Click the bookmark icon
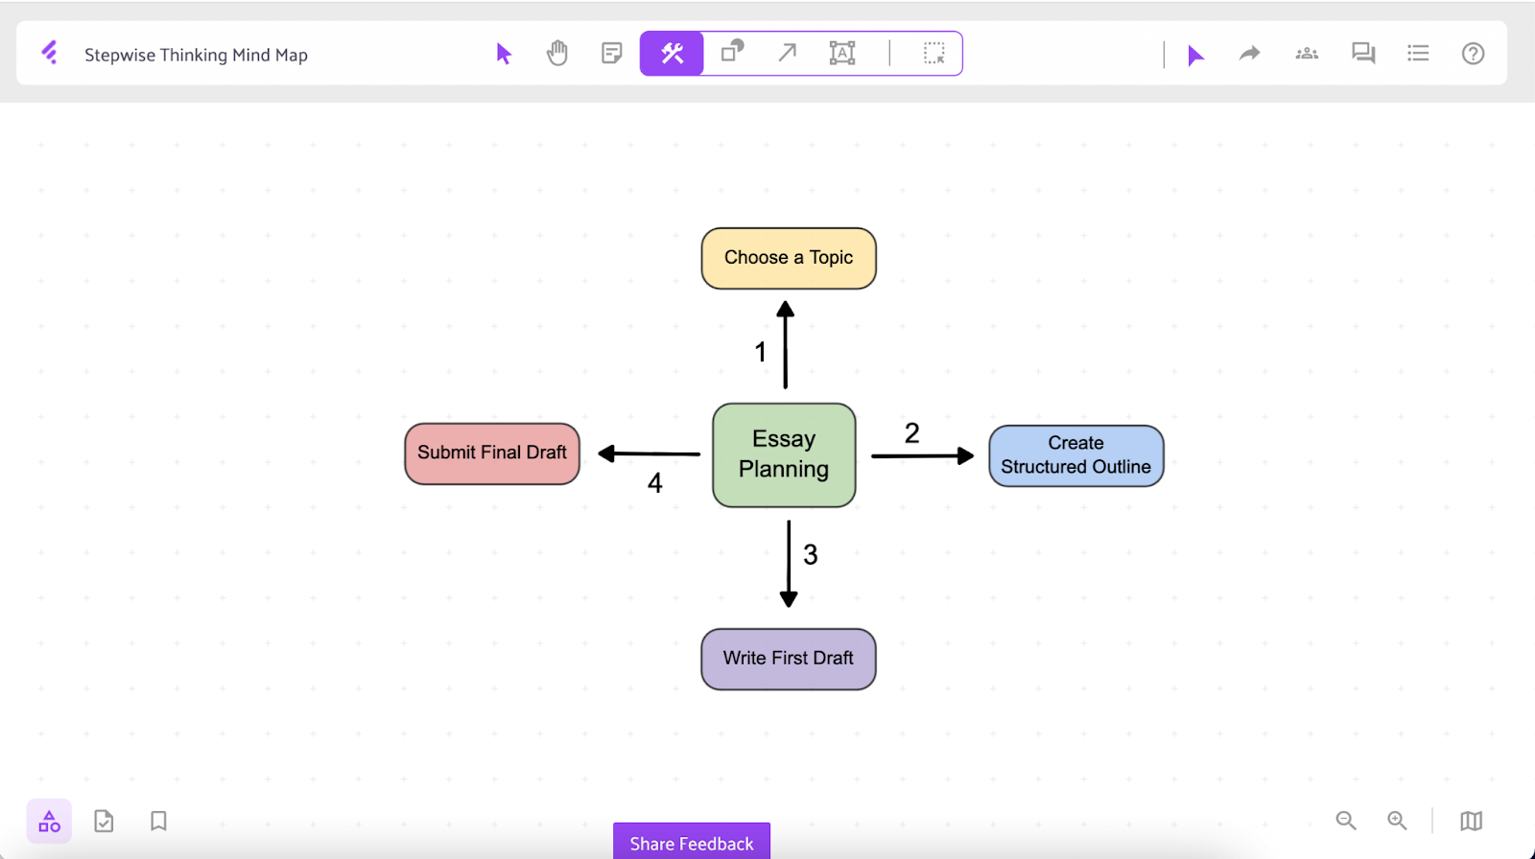This screenshot has width=1535, height=859. pyautogui.click(x=159, y=821)
